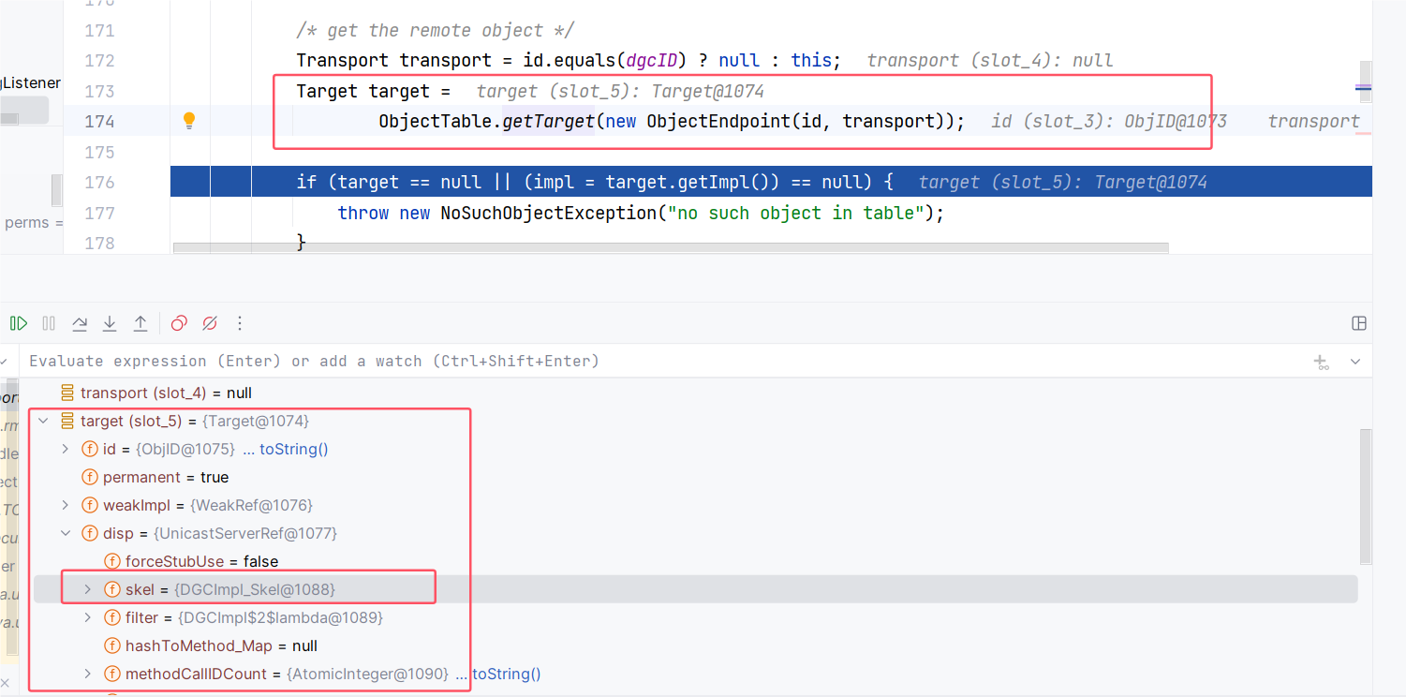The image size is (1406, 697).
Task: Toggle Mute Breakpoints in debugger toolbar
Action: coord(210,323)
